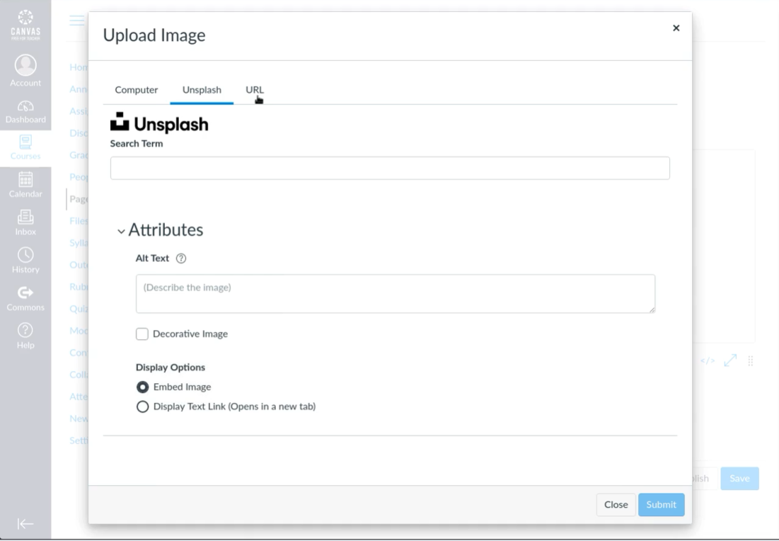The height and width of the screenshot is (541, 779).
Task: Select the Embed Image radio option
Action: (142, 387)
